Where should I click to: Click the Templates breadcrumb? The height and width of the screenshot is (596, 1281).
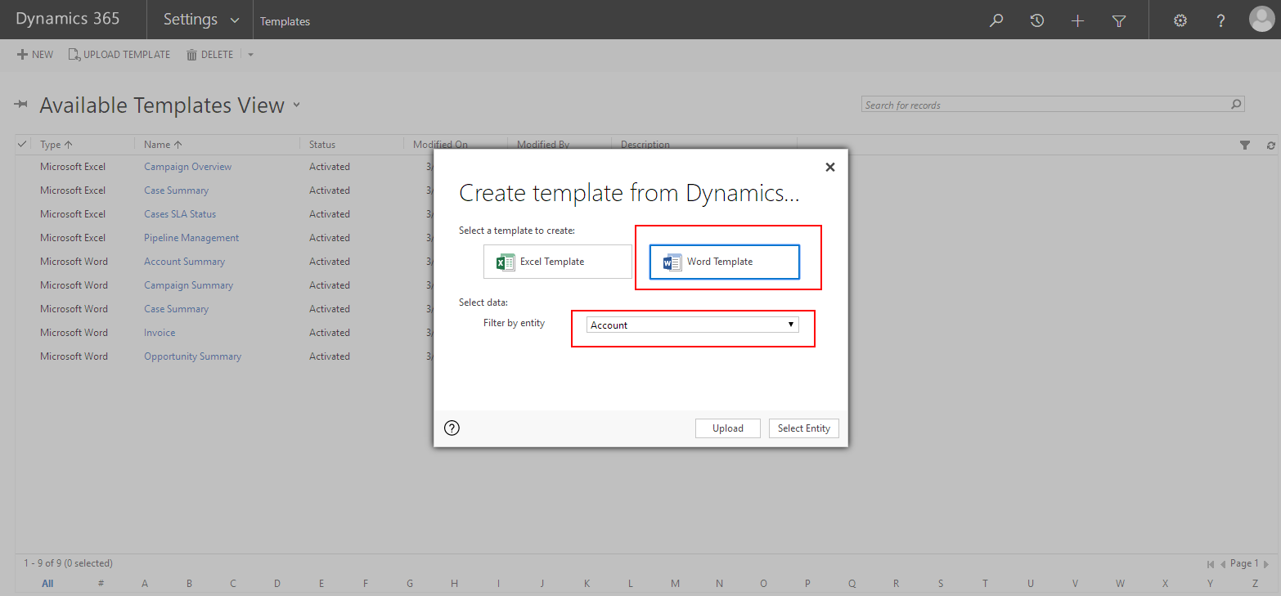pyautogui.click(x=285, y=21)
